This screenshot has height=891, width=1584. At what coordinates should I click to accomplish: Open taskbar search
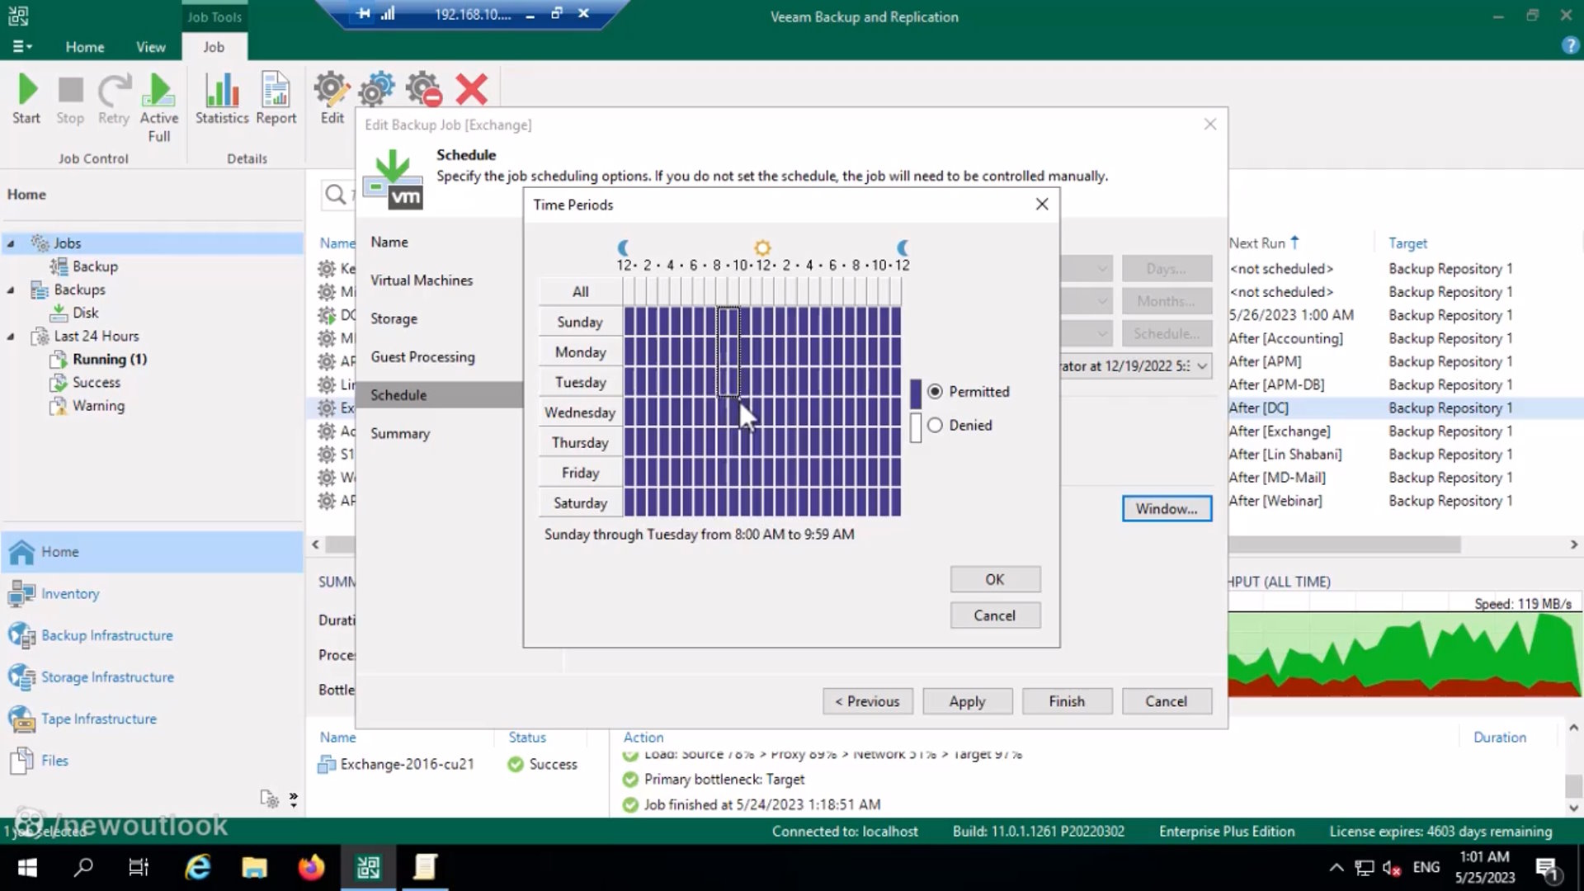click(x=83, y=867)
